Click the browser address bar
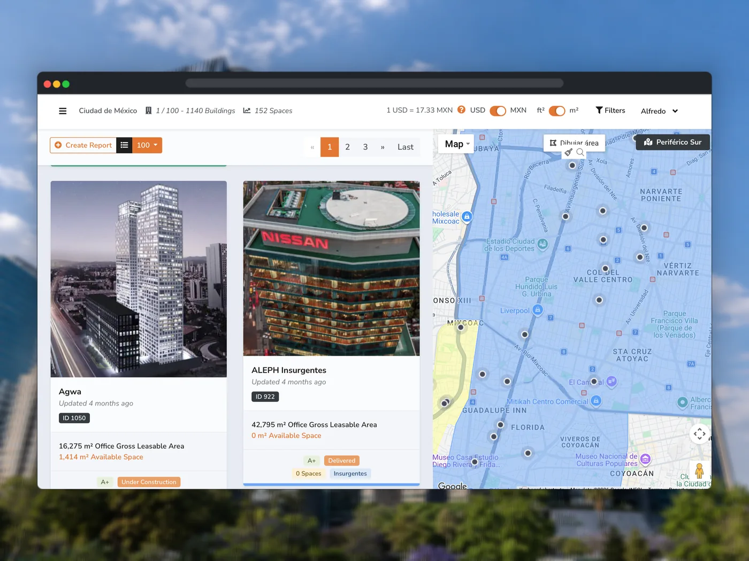This screenshot has height=561, width=749. coord(374,83)
